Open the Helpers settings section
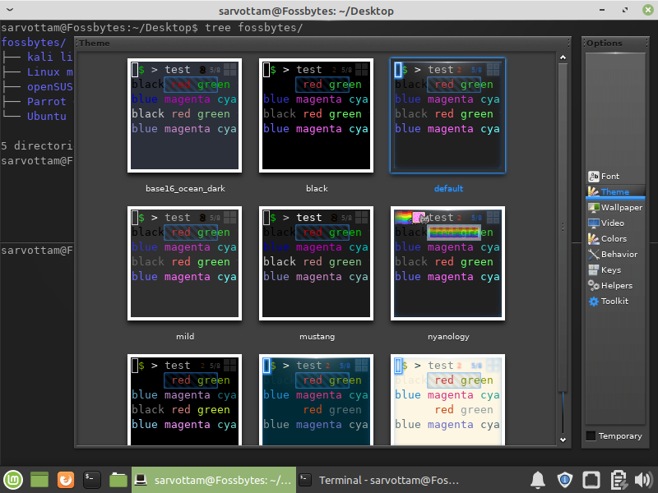Screen dimensions: 658x493 point(616,285)
